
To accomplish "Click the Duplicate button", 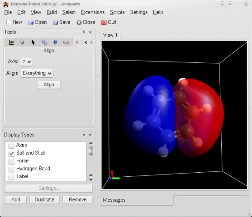I will click(x=44, y=200).
